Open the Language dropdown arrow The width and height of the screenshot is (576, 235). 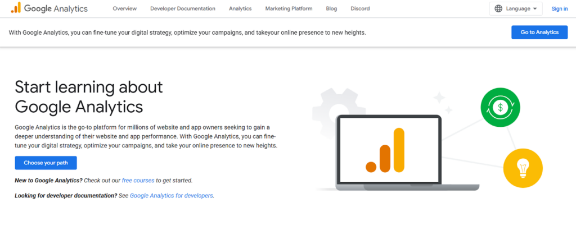tap(535, 9)
